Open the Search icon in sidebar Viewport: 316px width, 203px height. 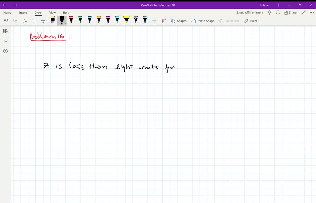coord(5,41)
